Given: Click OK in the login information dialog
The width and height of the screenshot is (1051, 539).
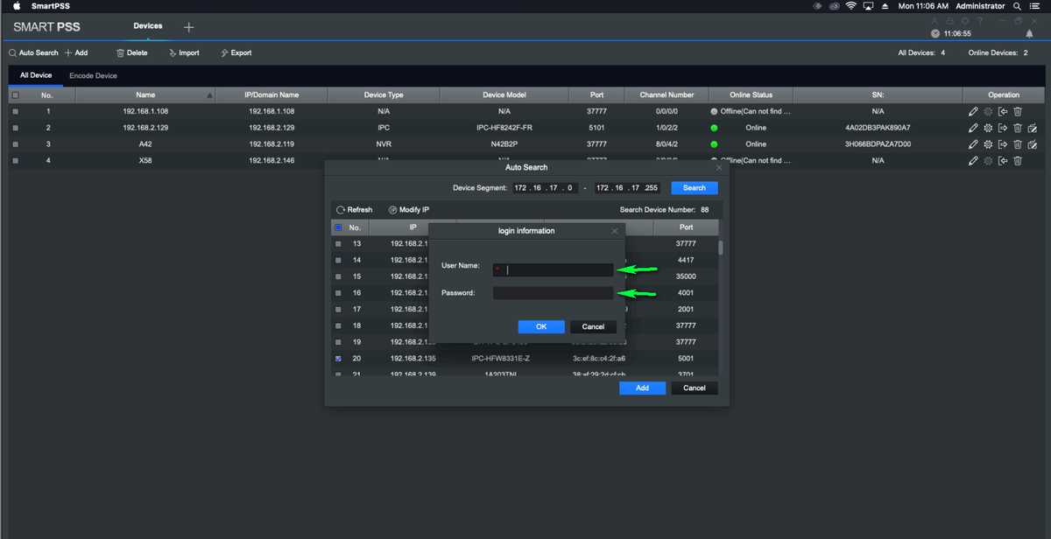Looking at the screenshot, I should (540, 326).
